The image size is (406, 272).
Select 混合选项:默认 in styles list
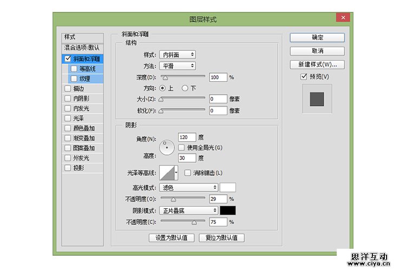pos(82,48)
